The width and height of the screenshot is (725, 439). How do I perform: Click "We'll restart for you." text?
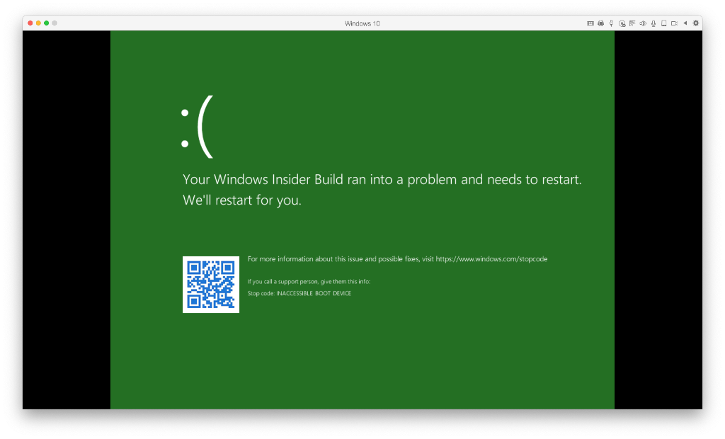[x=242, y=200]
